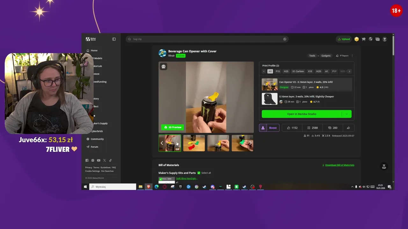Select the P1P printer tab
This screenshot has width=408, height=229.
[334, 71]
